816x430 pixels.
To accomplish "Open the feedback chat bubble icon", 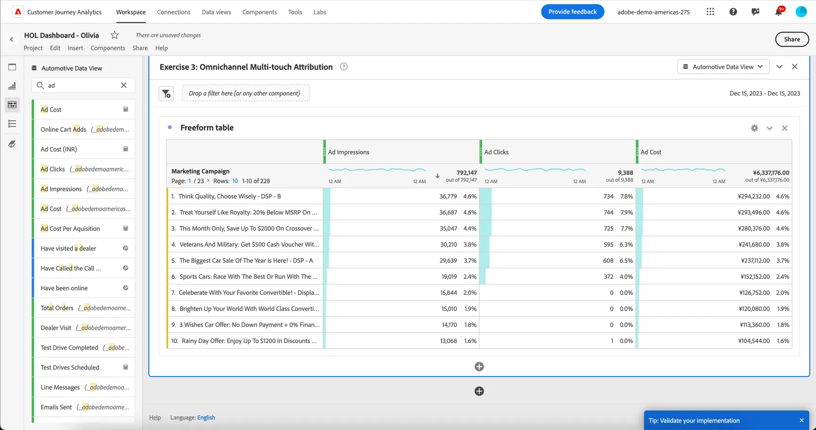I will (x=756, y=12).
